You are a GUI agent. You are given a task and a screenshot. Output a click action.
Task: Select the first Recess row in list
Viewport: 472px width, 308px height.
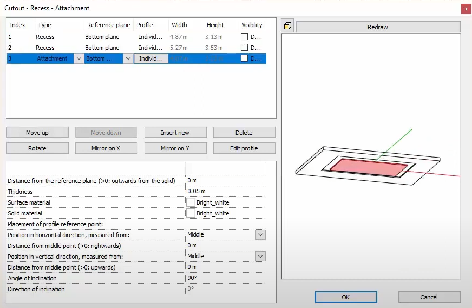tap(45, 37)
